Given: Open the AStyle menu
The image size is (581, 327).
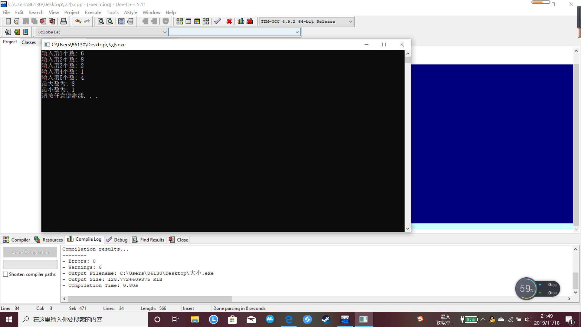Looking at the screenshot, I should tap(130, 12).
